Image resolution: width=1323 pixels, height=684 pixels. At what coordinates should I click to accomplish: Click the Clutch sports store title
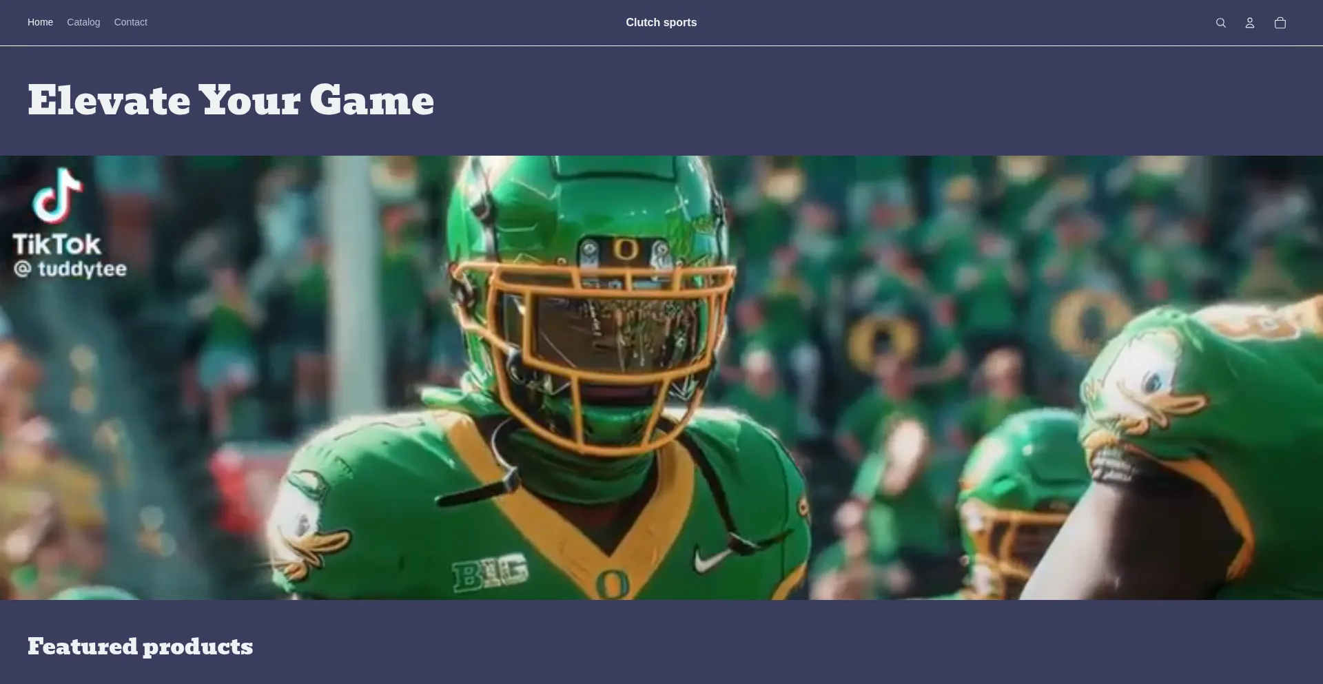click(x=661, y=22)
